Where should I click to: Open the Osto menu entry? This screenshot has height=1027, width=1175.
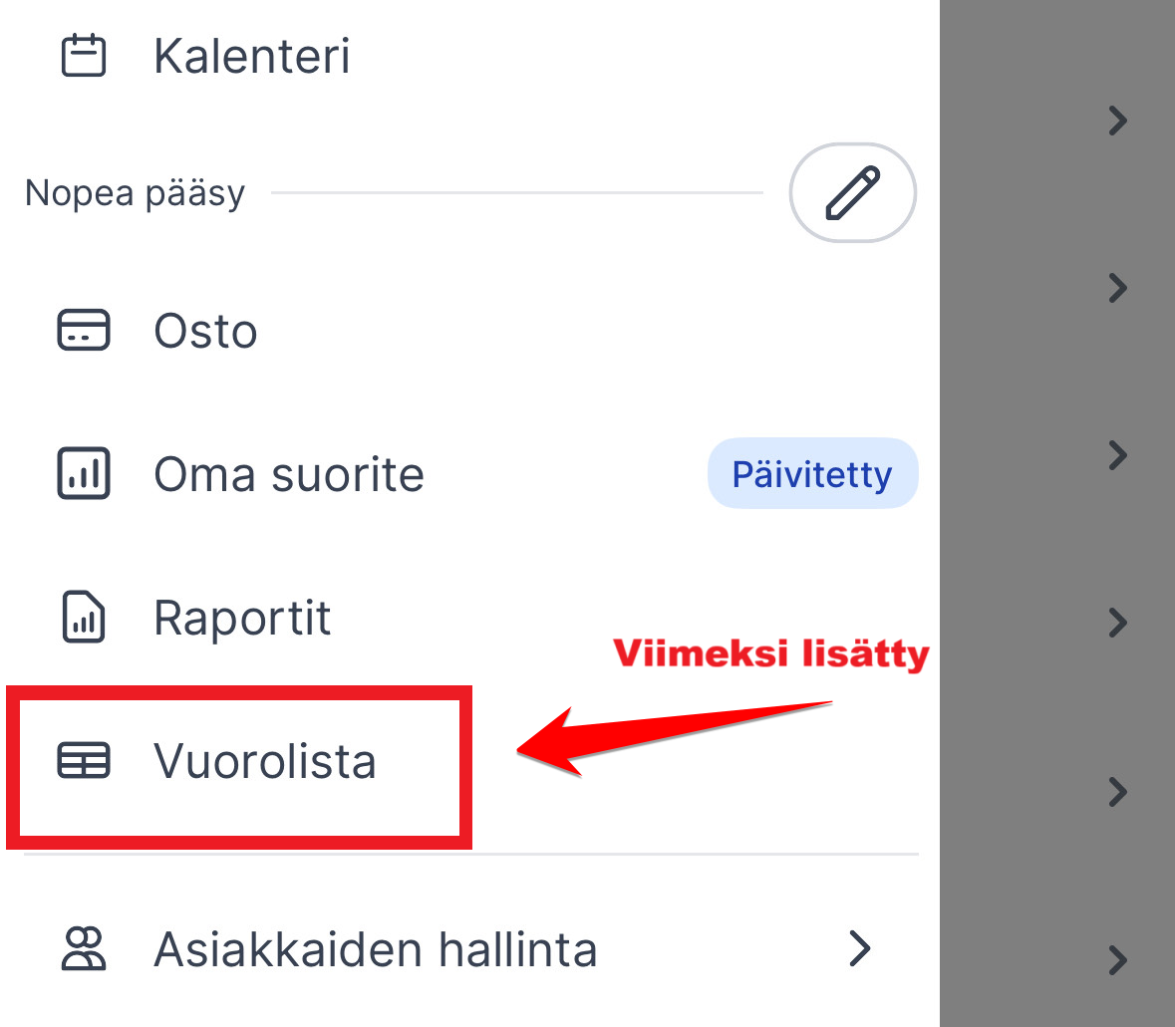(205, 332)
